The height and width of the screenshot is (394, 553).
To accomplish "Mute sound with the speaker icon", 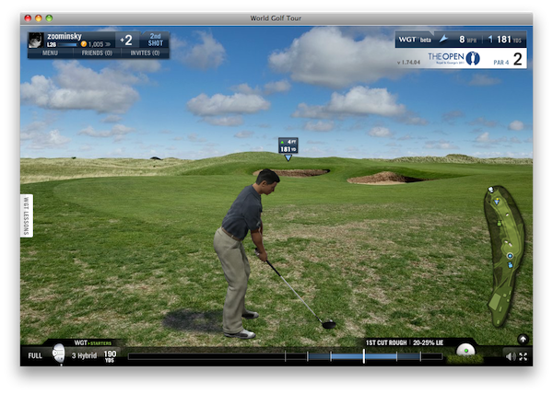I will (x=511, y=356).
